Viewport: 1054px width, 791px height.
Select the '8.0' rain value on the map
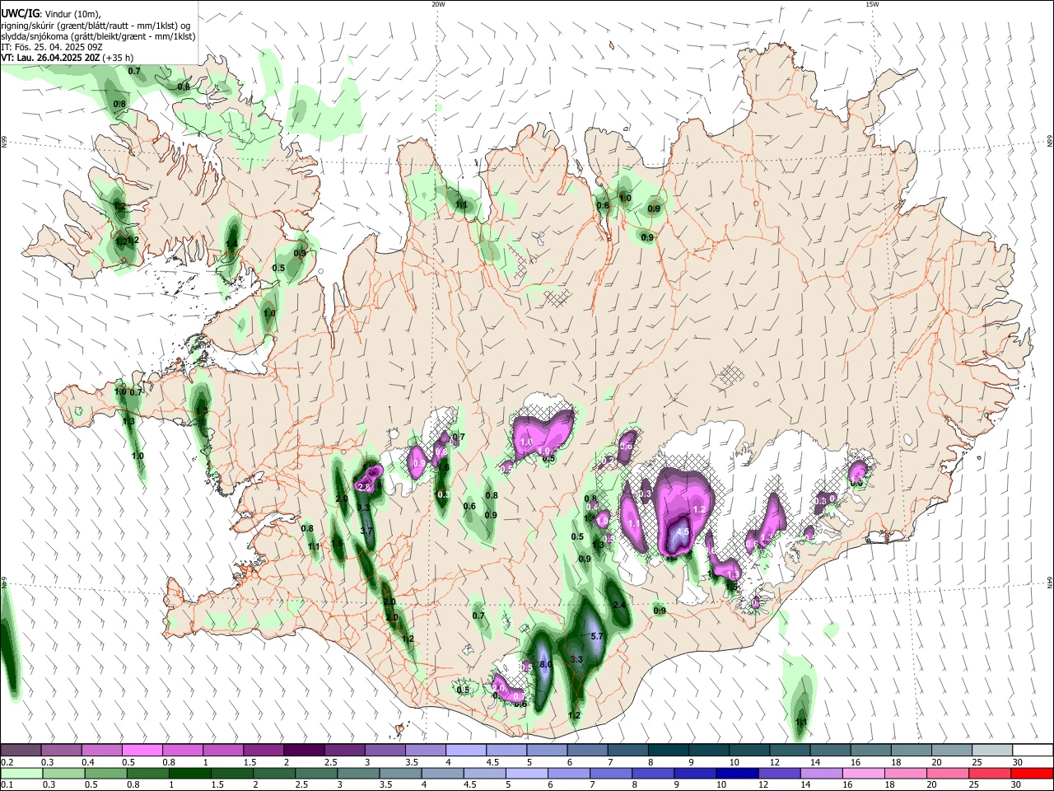545,663
